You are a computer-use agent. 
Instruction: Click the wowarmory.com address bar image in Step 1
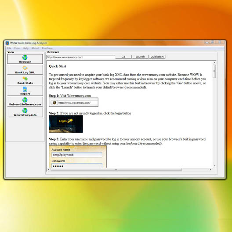(x=73, y=102)
